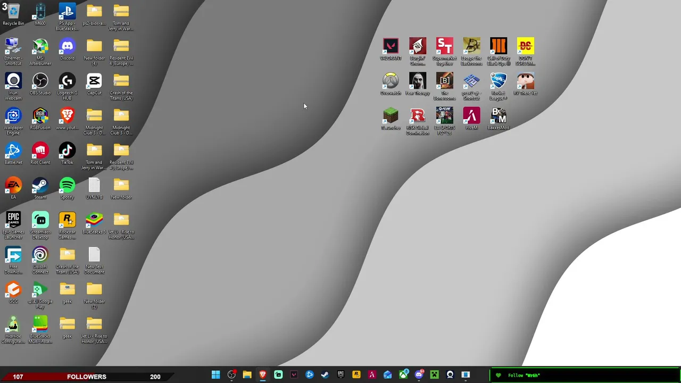Open File Explorer from the taskbar
The height and width of the screenshot is (383, 681).
point(247,375)
